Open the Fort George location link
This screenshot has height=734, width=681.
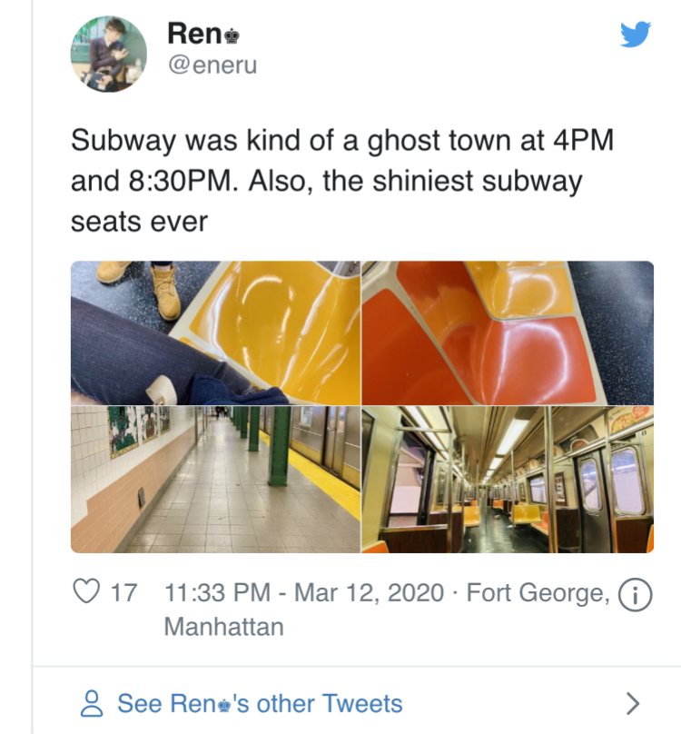(x=536, y=593)
